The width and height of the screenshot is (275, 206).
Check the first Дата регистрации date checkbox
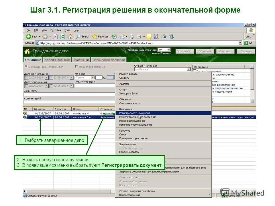tap(26, 78)
